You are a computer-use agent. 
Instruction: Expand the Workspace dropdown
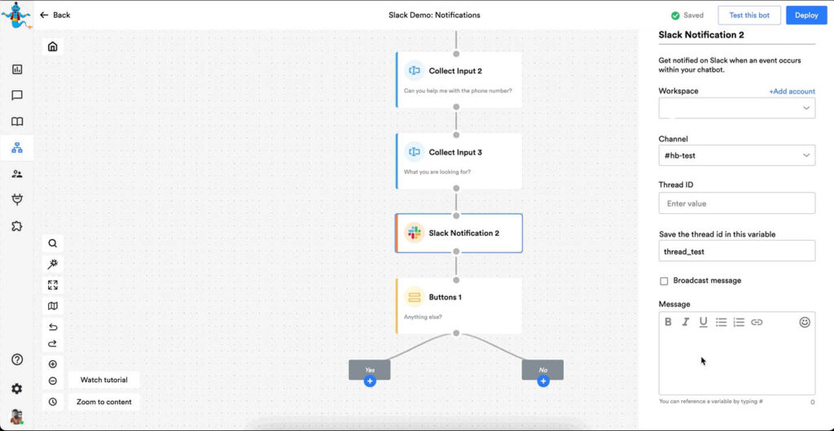click(736, 108)
